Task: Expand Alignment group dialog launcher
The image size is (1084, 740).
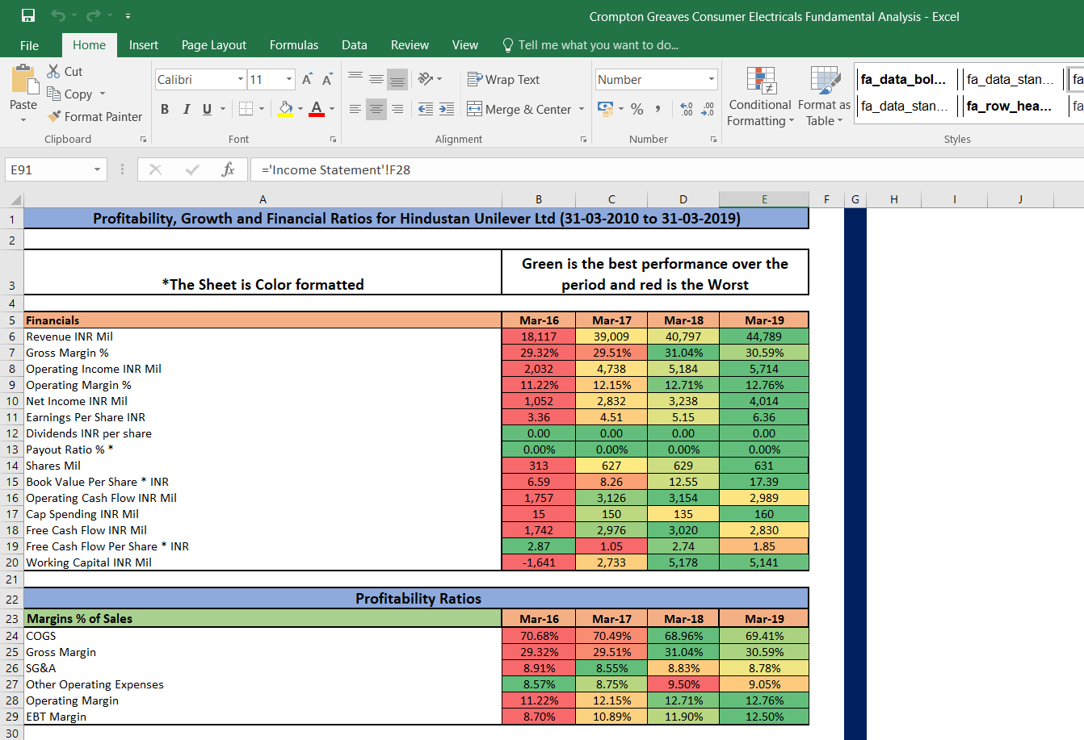Action: (583, 139)
